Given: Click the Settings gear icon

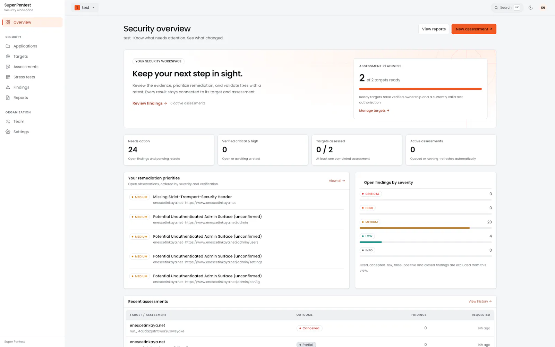Looking at the screenshot, I should click(x=8, y=132).
